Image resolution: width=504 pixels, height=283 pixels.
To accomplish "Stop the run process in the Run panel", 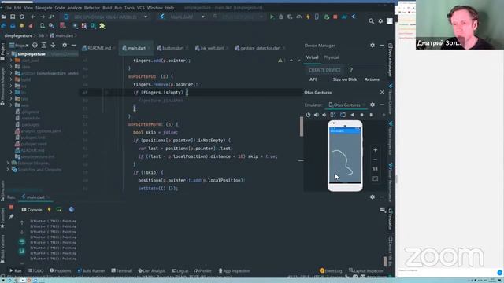I will pos(11,208).
